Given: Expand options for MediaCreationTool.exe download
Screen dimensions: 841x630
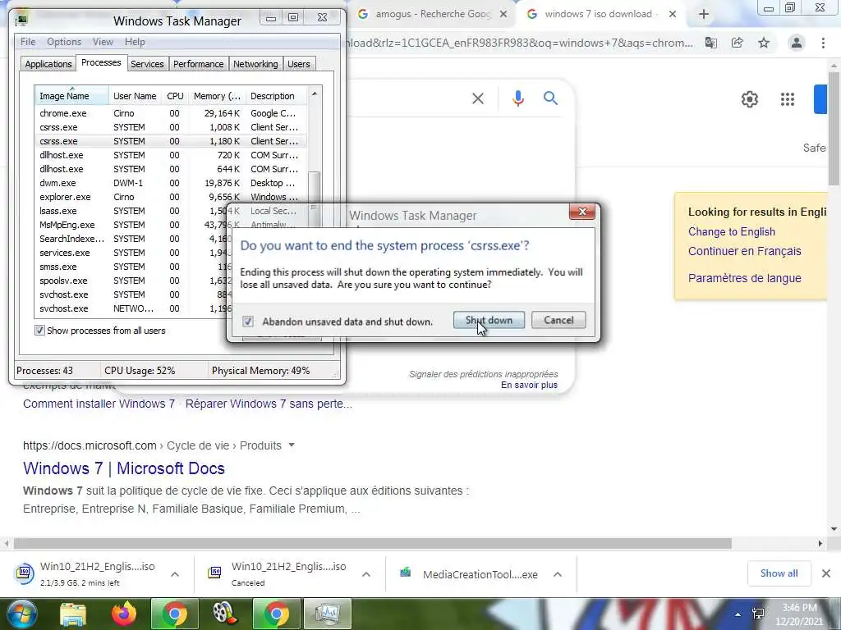Looking at the screenshot, I should pyautogui.click(x=558, y=574).
